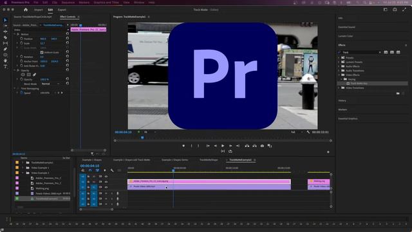Export frame with camera icon
Image resolution: width=412 pixels, height=232 pixels.
coord(262,146)
